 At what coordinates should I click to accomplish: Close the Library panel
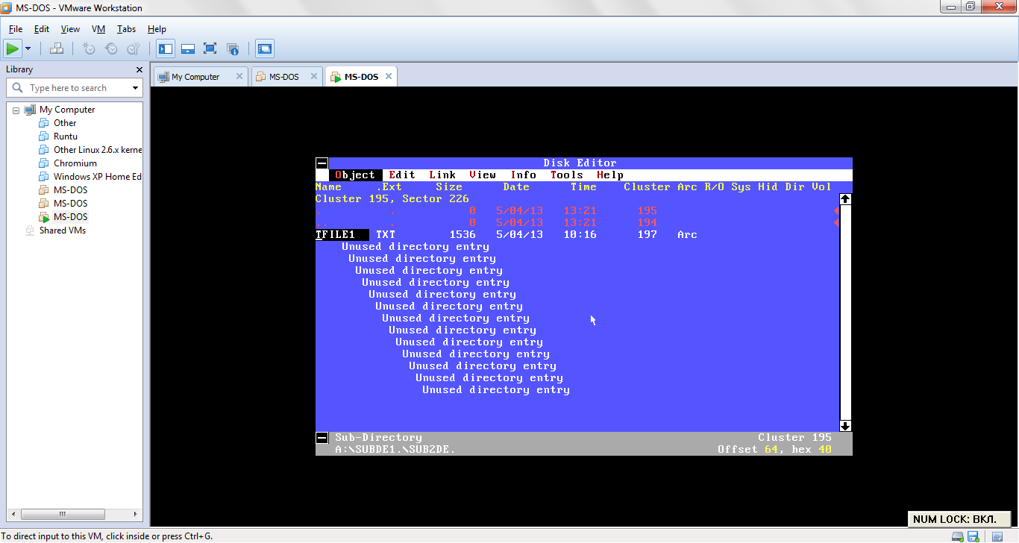139,69
